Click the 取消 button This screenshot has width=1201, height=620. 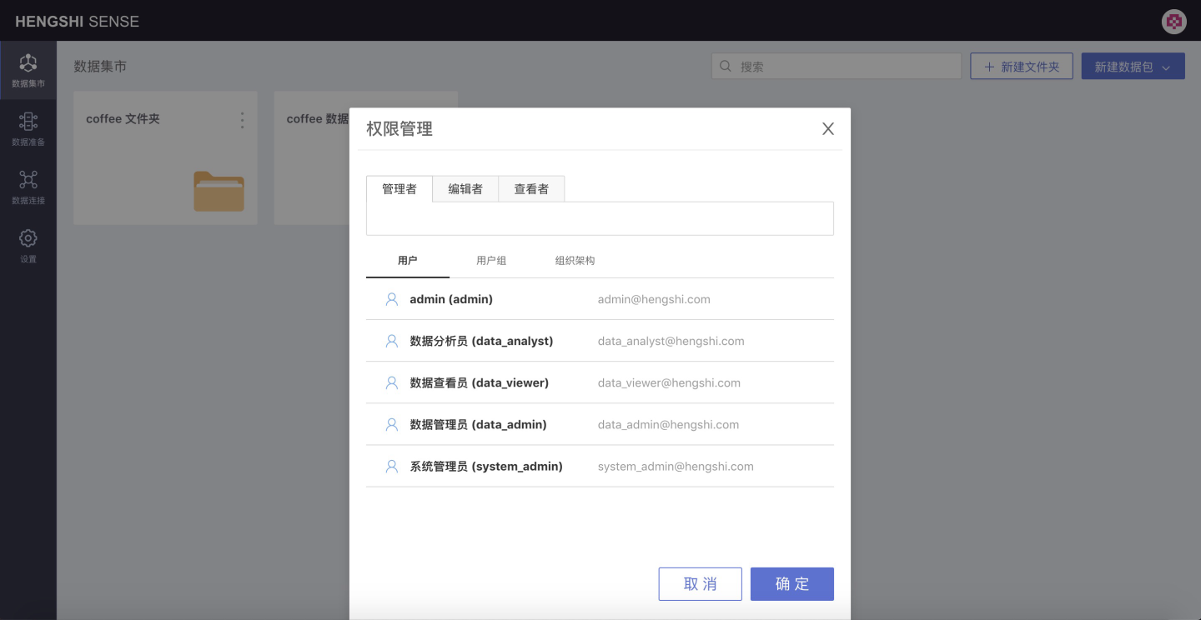[700, 584]
